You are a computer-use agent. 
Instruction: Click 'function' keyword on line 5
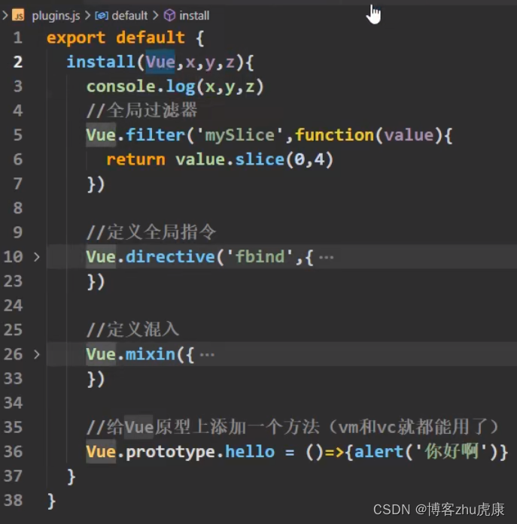click(334, 135)
